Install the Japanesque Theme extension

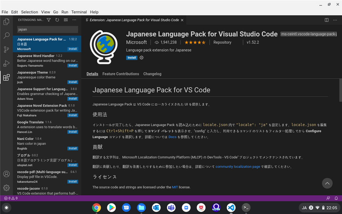pyautogui.click(x=73, y=82)
